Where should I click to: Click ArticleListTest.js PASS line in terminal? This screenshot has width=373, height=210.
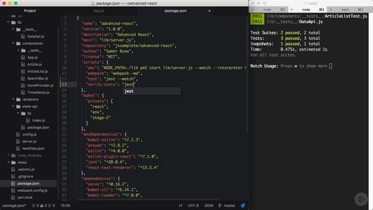click(309, 16)
